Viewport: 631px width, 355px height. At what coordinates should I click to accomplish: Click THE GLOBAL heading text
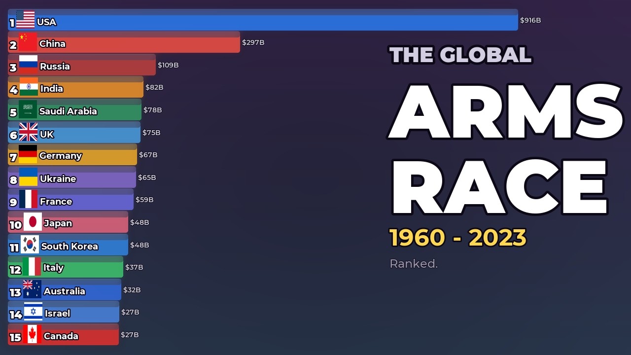[460, 55]
